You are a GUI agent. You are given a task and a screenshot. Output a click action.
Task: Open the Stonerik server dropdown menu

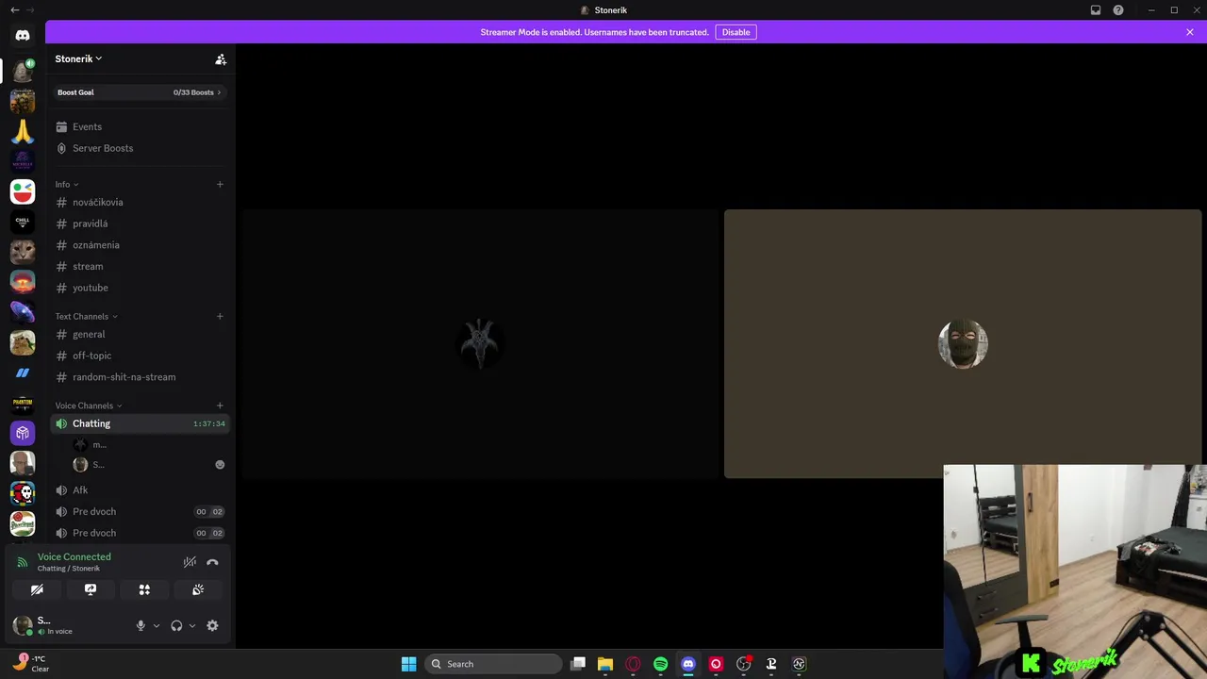pos(78,58)
